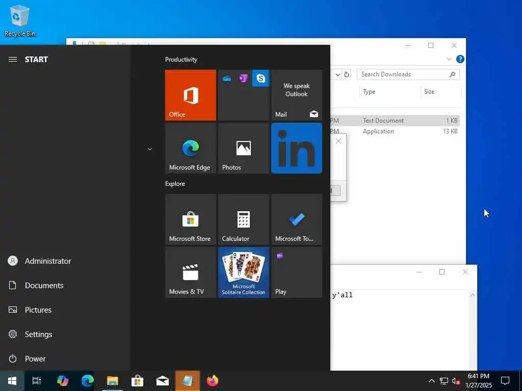Launch Microsoft Edge from Start tiles
Screen dimensions: 522x391
(x=191, y=148)
